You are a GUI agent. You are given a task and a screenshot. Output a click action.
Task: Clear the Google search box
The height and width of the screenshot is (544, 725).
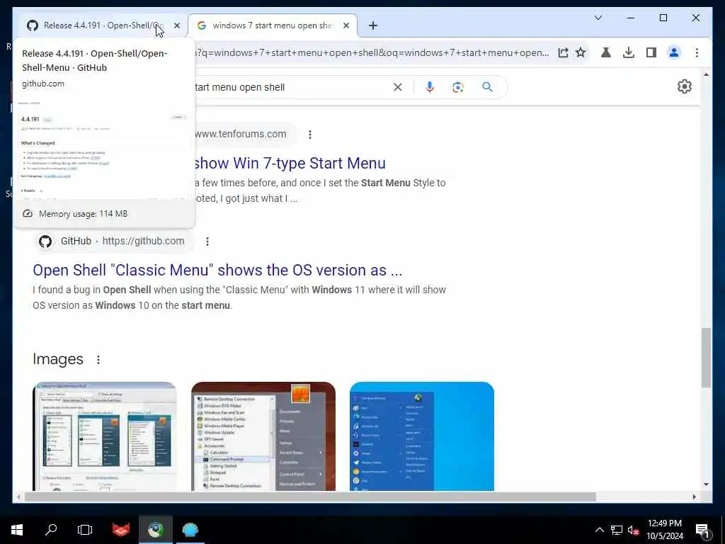[398, 87]
